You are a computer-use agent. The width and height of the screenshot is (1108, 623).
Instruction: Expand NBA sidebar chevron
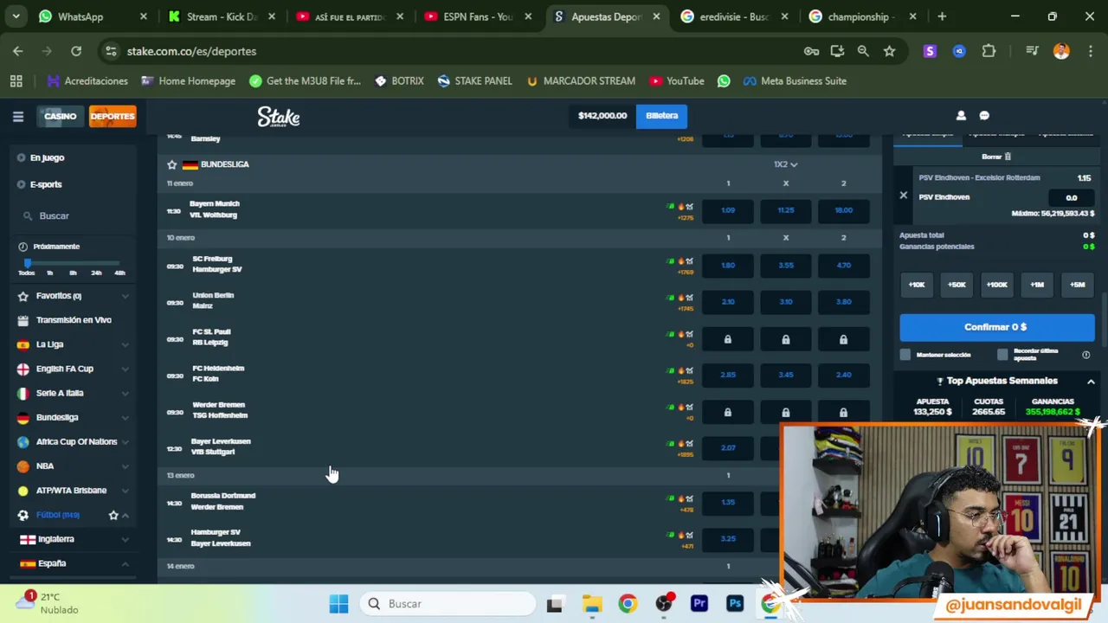[125, 466]
